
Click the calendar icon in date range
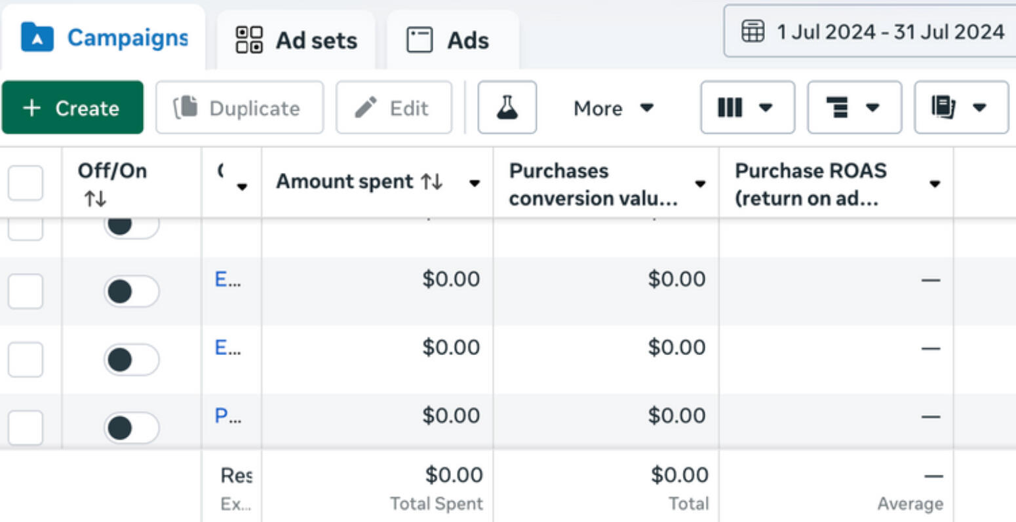click(752, 31)
